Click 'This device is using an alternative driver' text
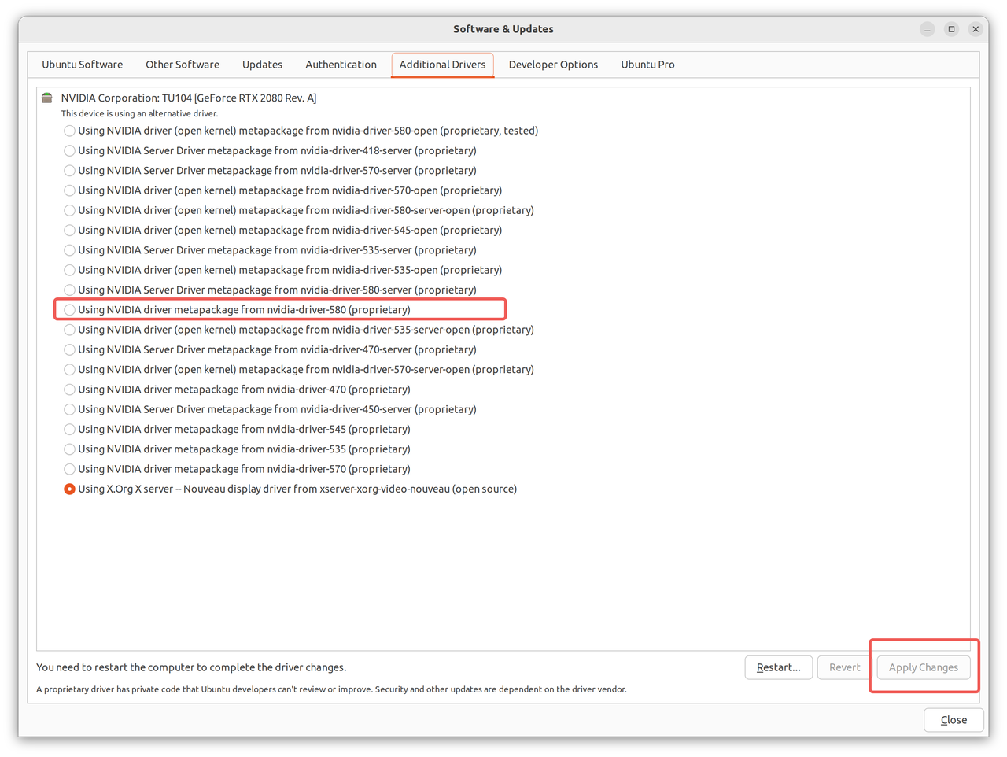This screenshot has width=1007, height=757. [x=139, y=113]
